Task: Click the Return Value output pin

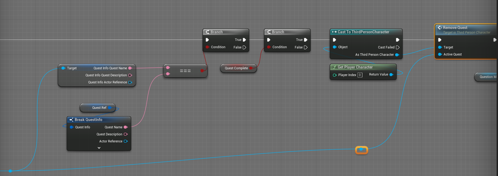Action: pyautogui.click(x=391, y=74)
